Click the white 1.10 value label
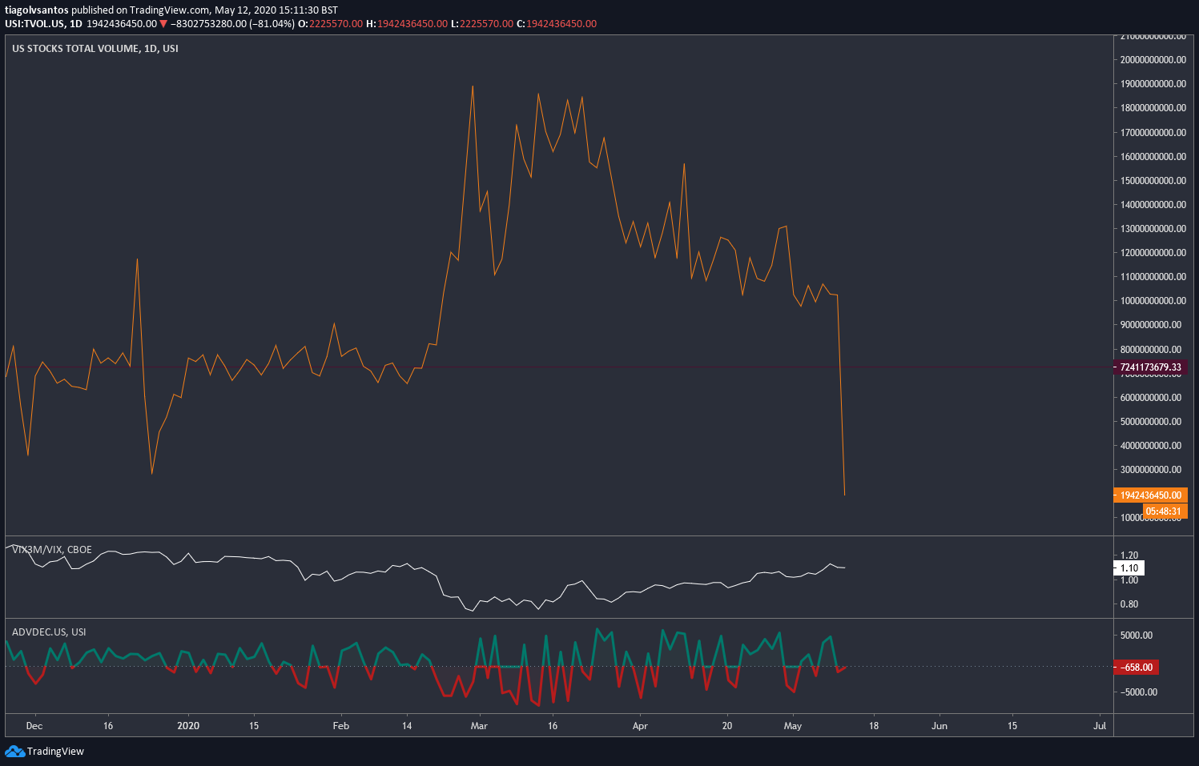The width and height of the screenshot is (1199, 766). click(x=1129, y=567)
